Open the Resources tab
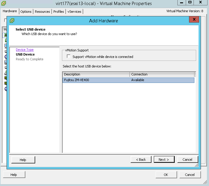Screen dimensions: 209x186 click(x=42, y=12)
